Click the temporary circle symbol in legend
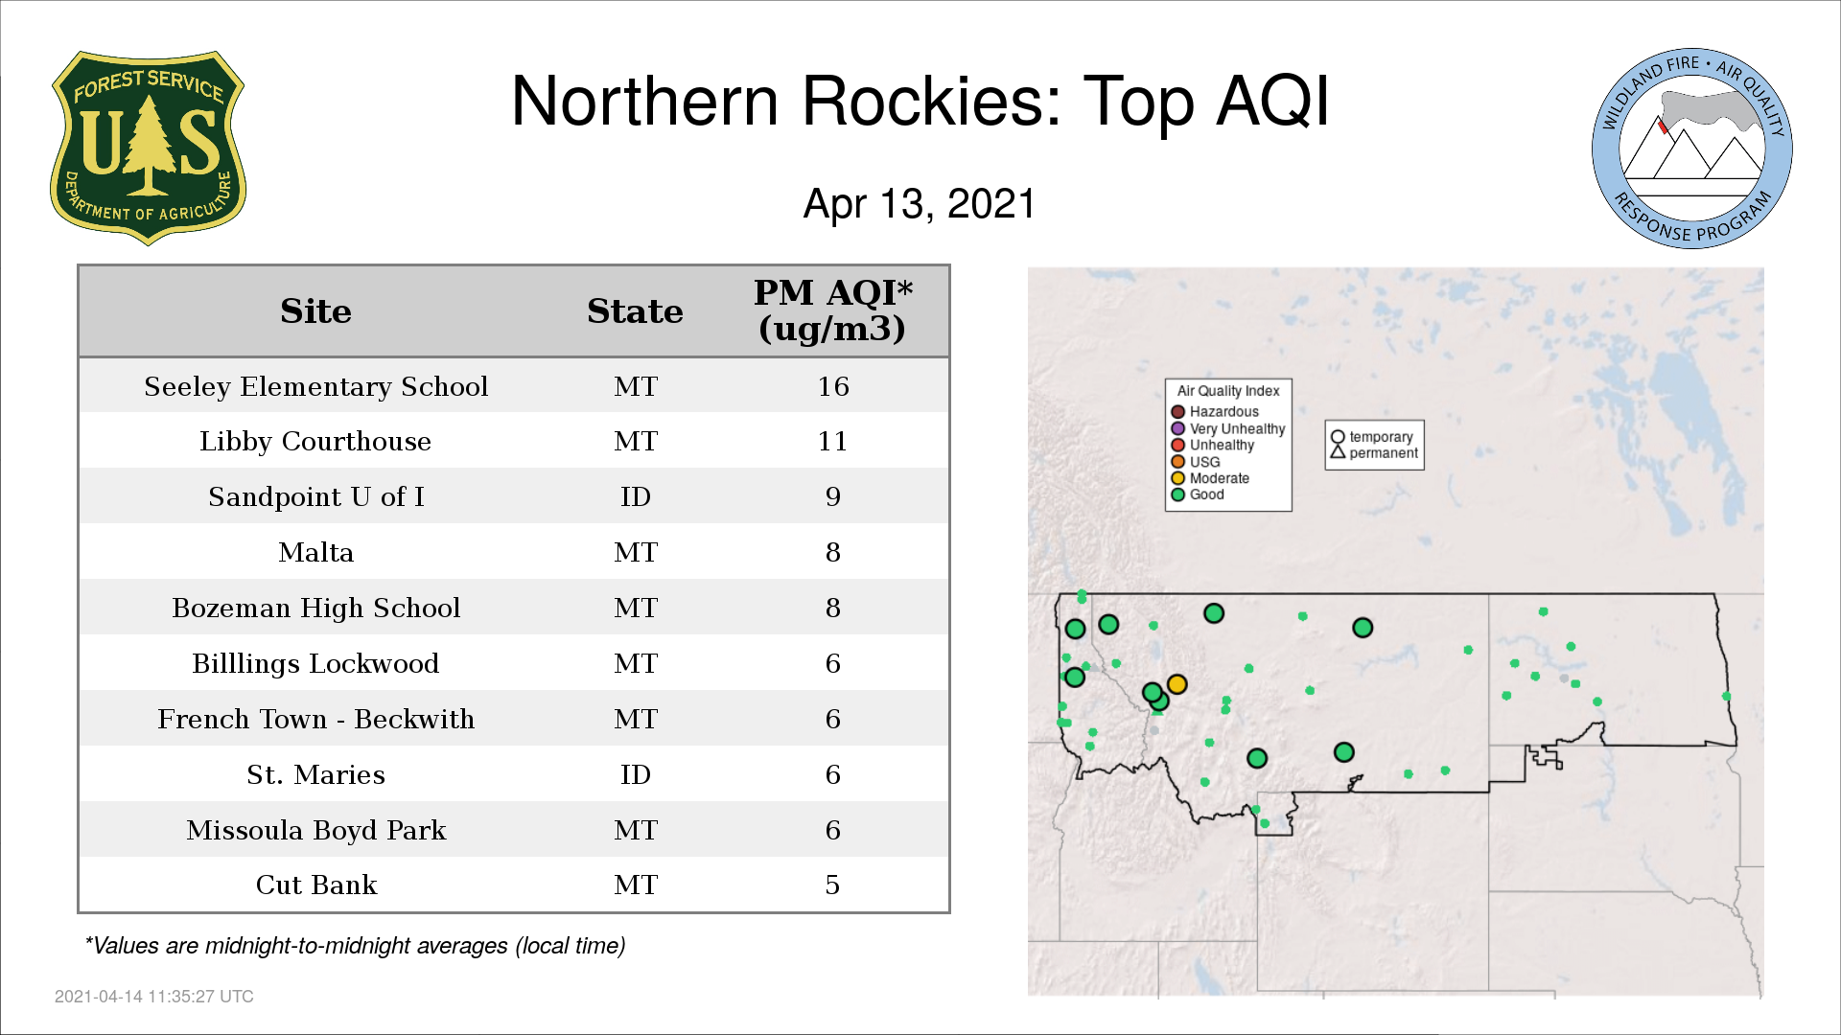Screen dimensions: 1841x1035 pyautogui.click(x=1338, y=437)
